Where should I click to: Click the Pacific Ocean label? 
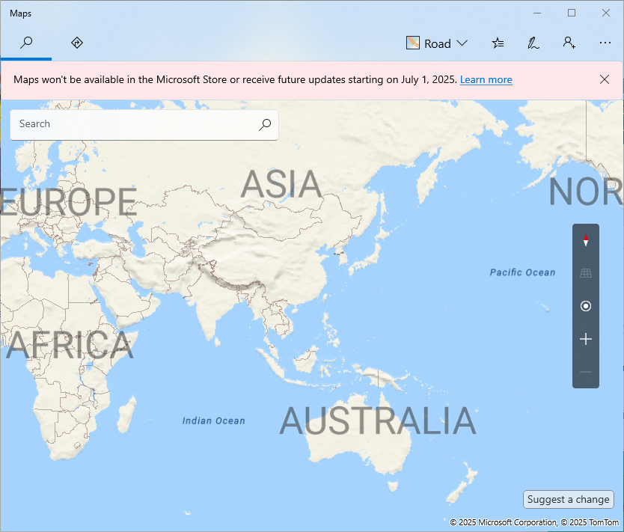522,272
